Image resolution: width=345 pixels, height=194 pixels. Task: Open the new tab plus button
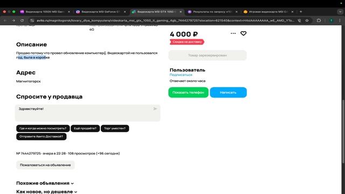click(301, 12)
